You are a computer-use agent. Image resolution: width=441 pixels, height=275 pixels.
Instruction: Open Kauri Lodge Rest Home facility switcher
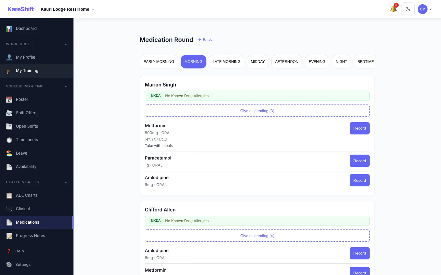[x=68, y=9]
